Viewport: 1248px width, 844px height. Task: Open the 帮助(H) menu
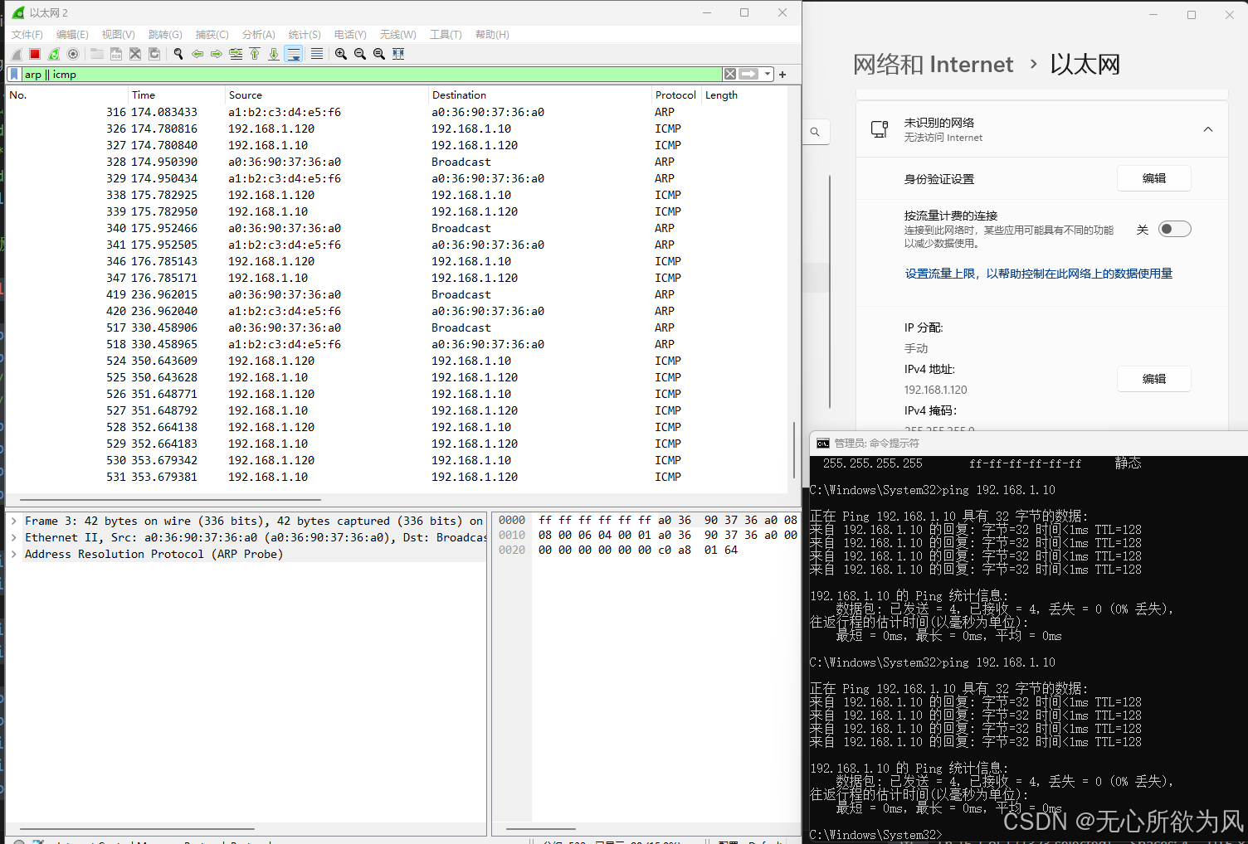click(492, 35)
